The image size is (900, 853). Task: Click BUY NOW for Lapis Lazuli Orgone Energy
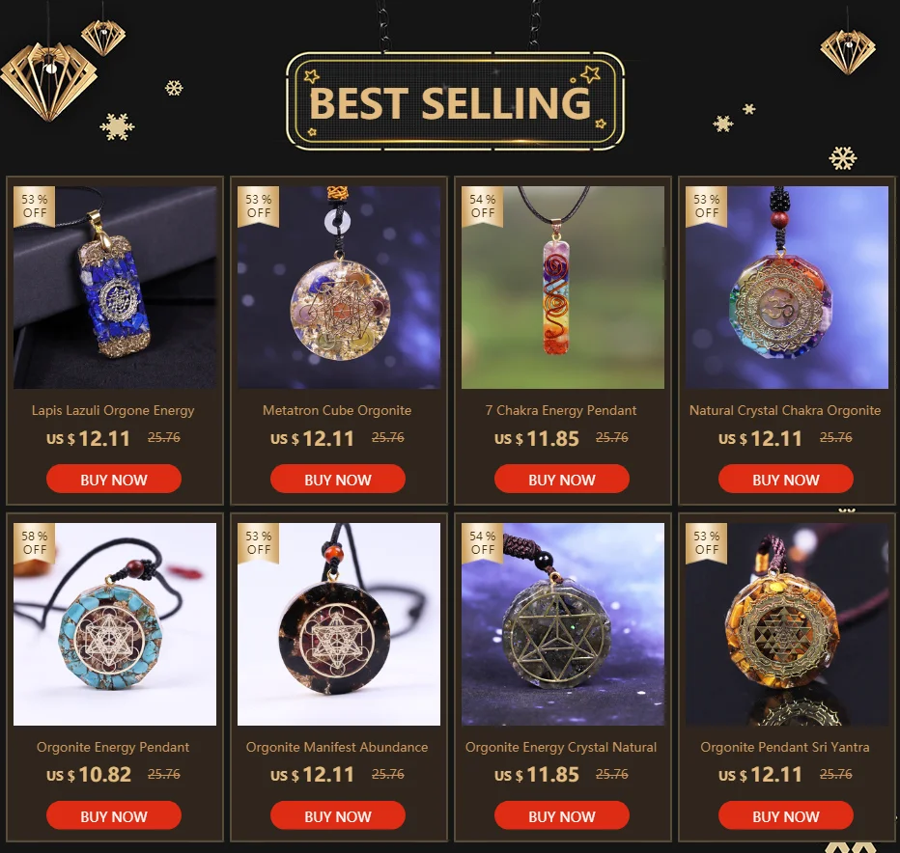114,479
